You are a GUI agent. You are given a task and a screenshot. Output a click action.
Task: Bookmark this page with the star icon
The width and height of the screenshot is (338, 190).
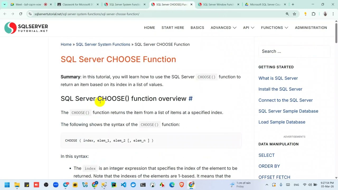pyautogui.click(x=294, y=14)
